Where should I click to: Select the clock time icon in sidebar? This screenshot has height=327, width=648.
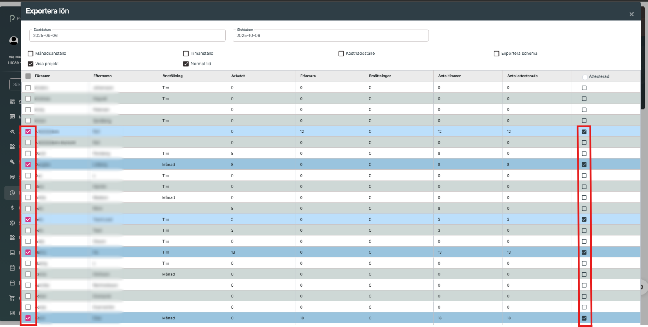pos(12,193)
